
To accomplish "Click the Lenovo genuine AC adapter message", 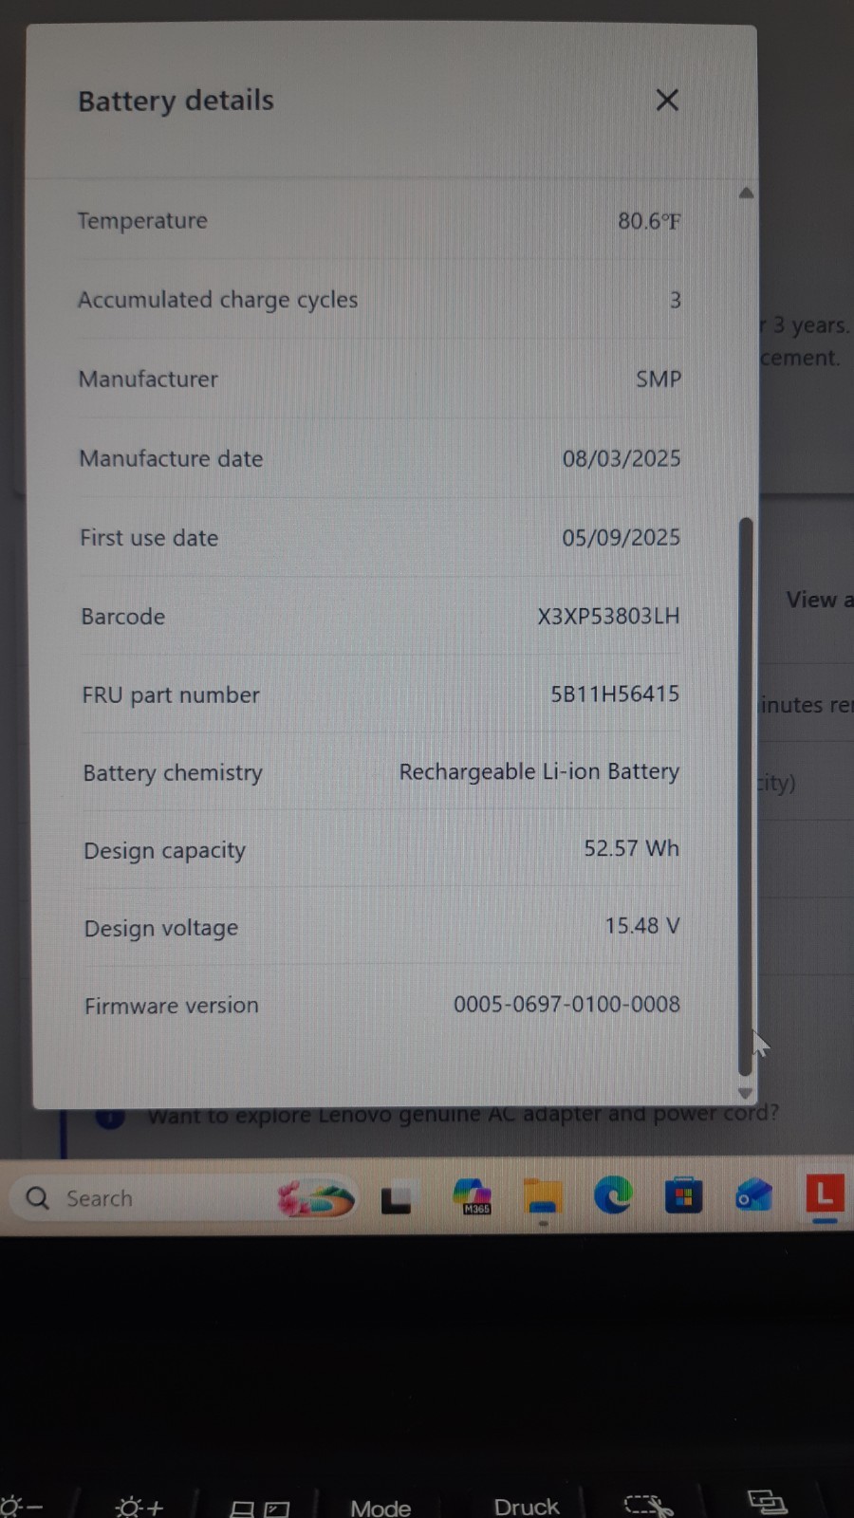I will [x=463, y=1114].
